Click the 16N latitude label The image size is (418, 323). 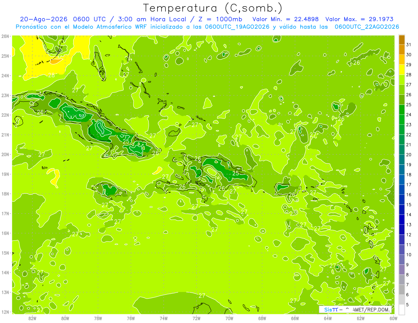pos(5,233)
